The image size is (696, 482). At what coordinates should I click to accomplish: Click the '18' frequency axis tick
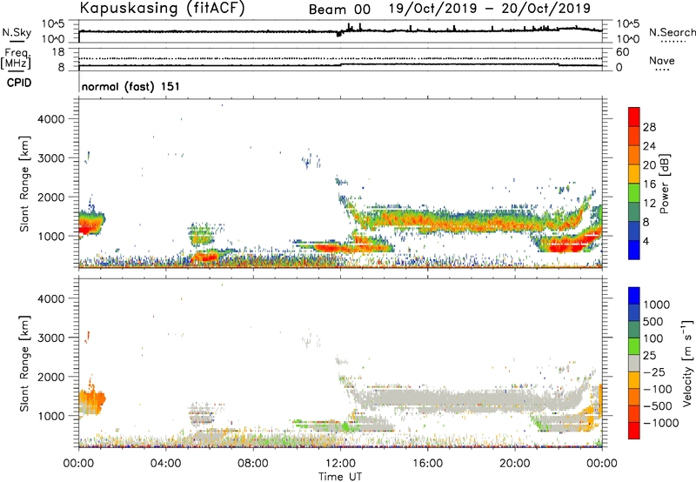(x=58, y=52)
